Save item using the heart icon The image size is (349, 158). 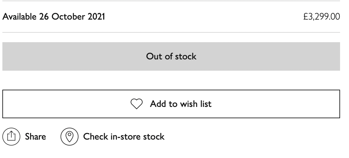click(x=137, y=104)
